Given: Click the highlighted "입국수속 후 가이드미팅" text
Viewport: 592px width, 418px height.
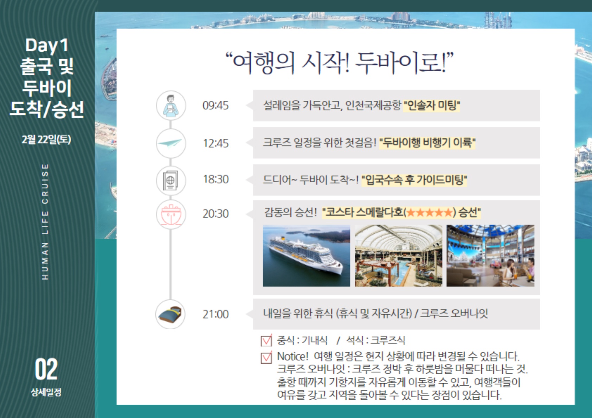Looking at the screenshot, I should click(414, 180).
